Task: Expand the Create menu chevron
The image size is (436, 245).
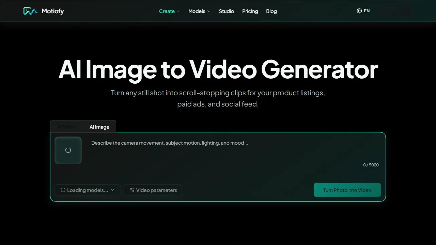Action: 178,11
